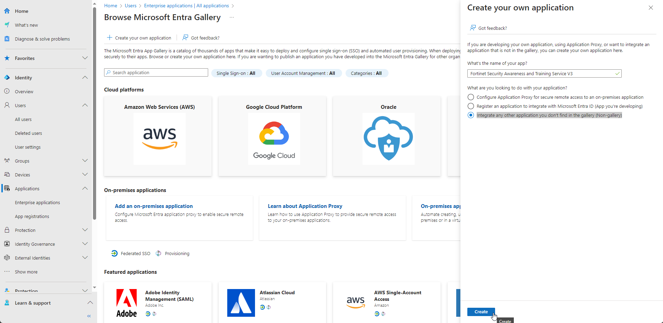Click Enterprise applications breadcrumb link
The image size is (663, 323).
click(186, 6)
